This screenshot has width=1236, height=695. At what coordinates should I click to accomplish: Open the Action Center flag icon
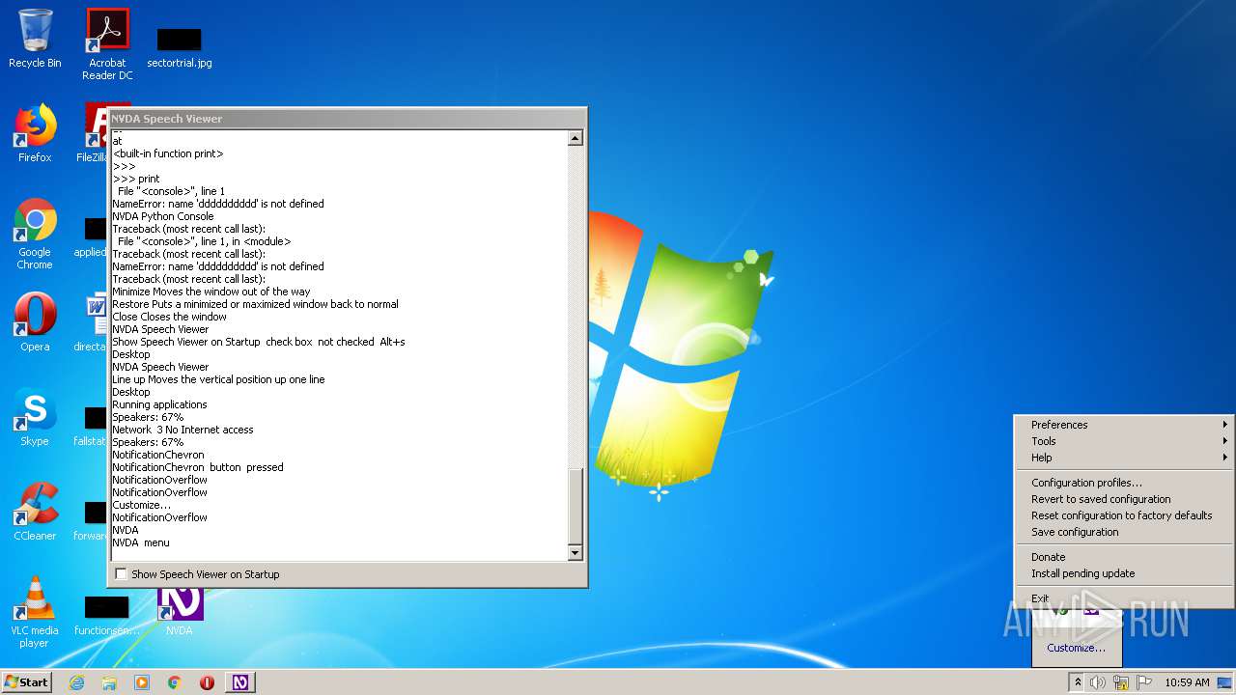click(x=1143, y=682)
